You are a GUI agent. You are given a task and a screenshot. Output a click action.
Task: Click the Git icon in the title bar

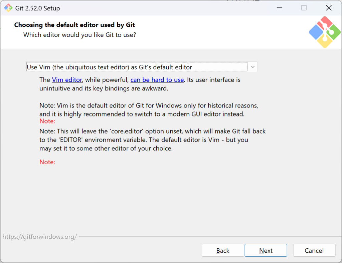coord(8,8)
